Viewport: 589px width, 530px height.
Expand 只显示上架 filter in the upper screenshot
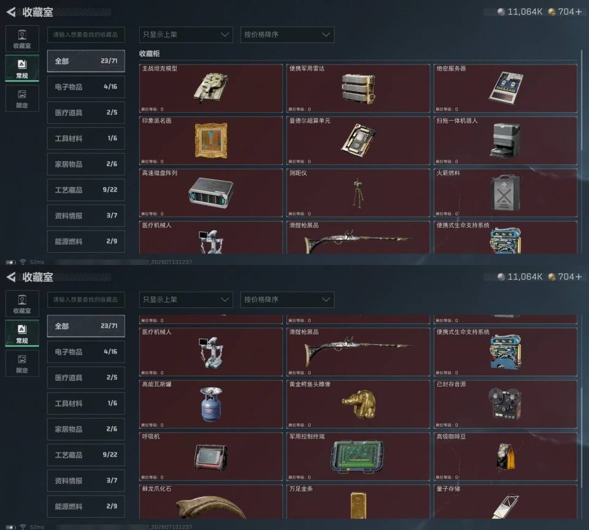pos(186,34)
